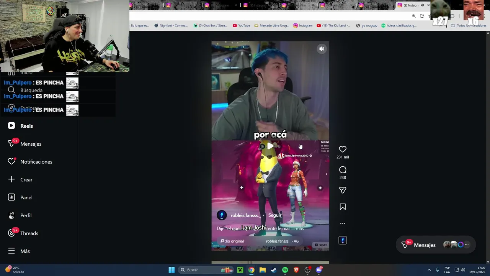Open Chat Box / Streamlabs bookmark
Image resolution: width=490 pixels, height=276 pixels.
[211, 26]
